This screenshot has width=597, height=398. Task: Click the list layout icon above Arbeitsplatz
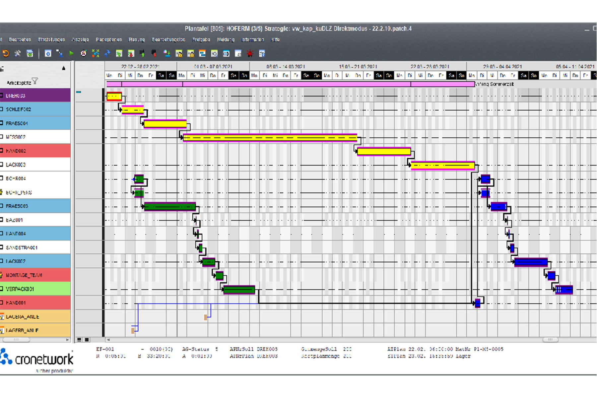point(2,69)
